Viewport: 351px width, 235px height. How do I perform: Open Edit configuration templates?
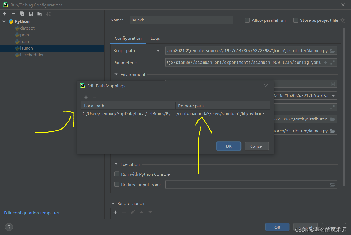click(x=33, y=213)
